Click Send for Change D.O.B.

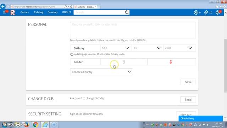[x=188, y=100]
